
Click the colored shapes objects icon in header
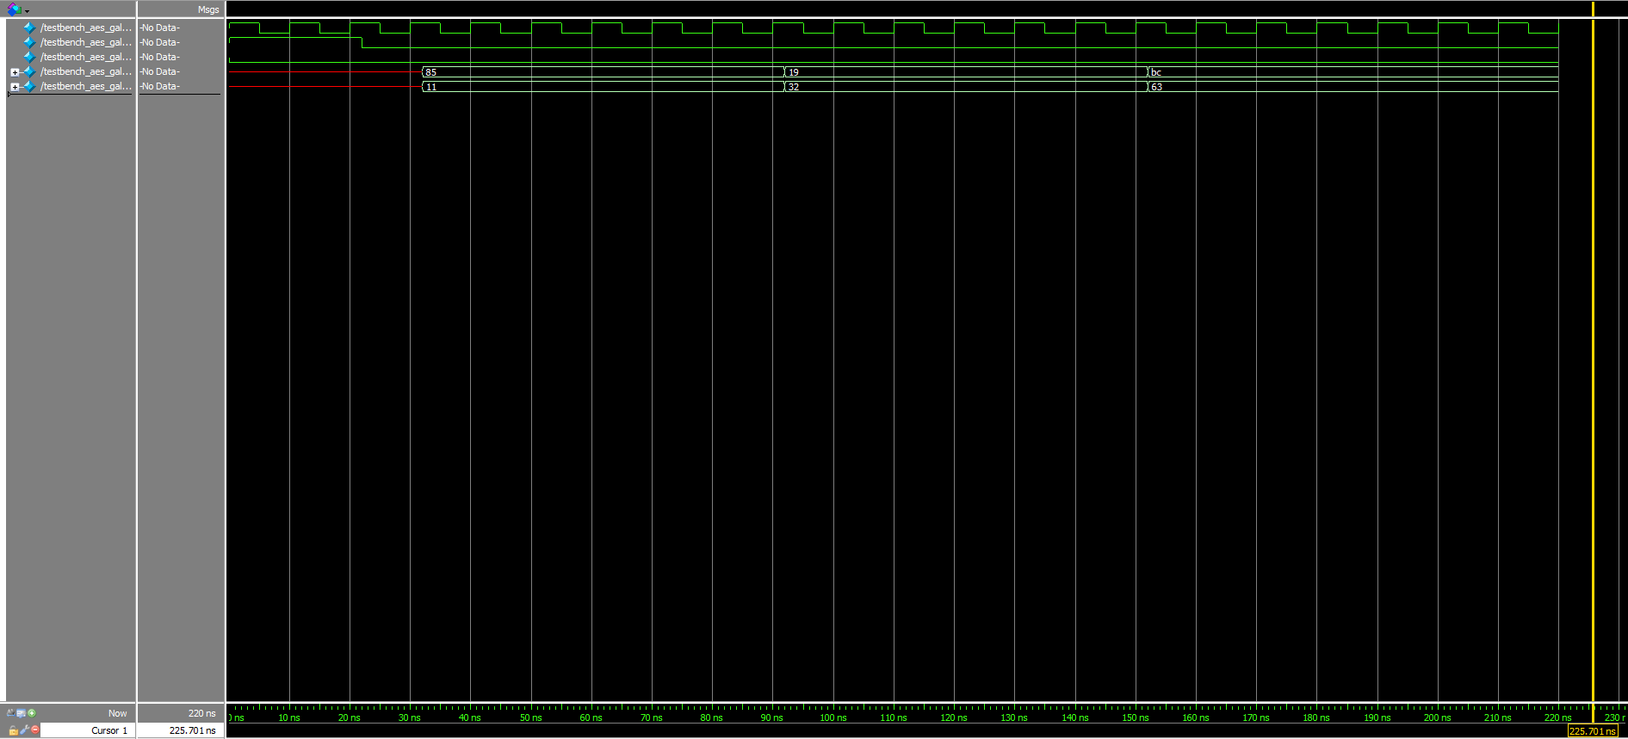(x=14, y=9)
